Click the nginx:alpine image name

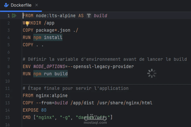coord(52,95)
